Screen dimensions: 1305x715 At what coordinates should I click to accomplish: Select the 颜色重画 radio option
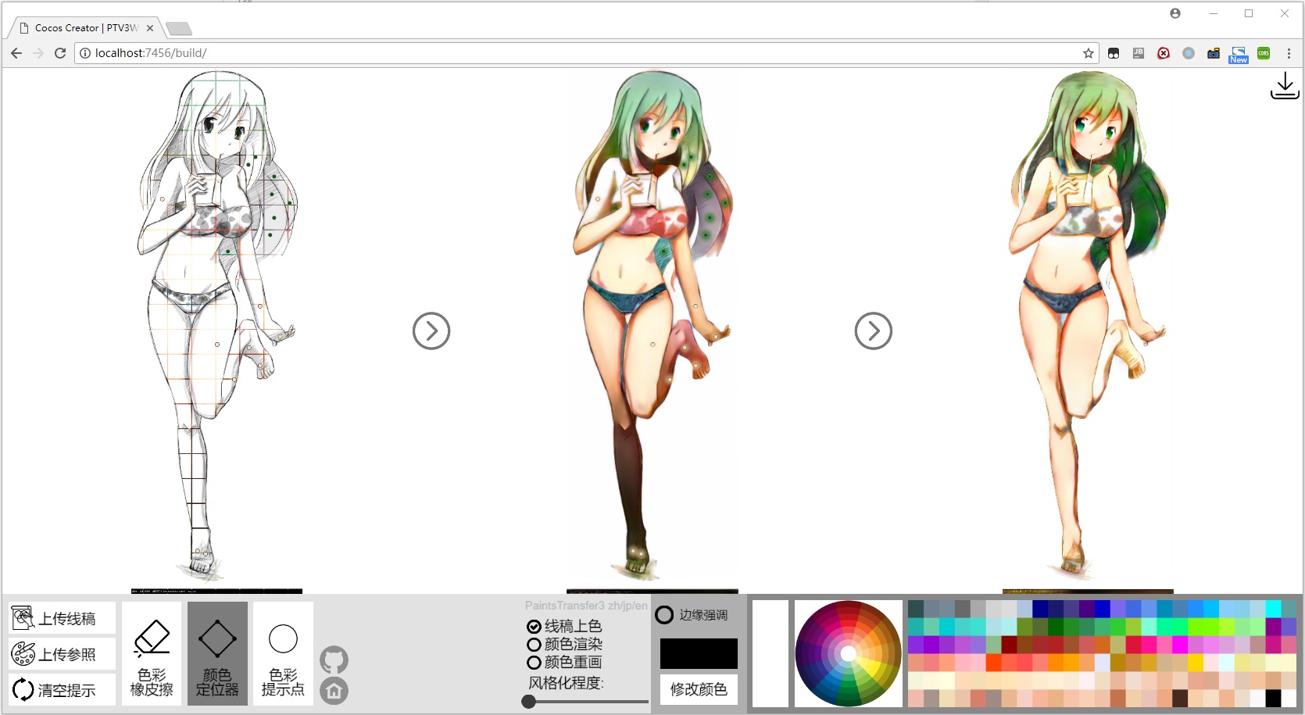[x=564, y=663]
